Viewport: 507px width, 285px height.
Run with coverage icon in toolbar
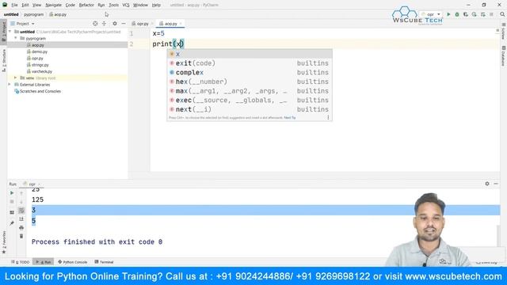tap(466, 14)
